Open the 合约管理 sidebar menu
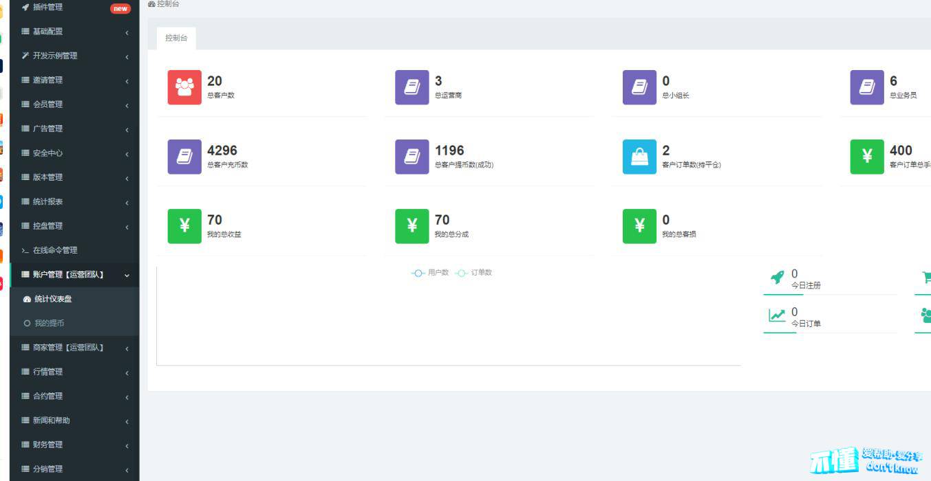This screenshot has height=481, width=931. click(x=74, y=396)
